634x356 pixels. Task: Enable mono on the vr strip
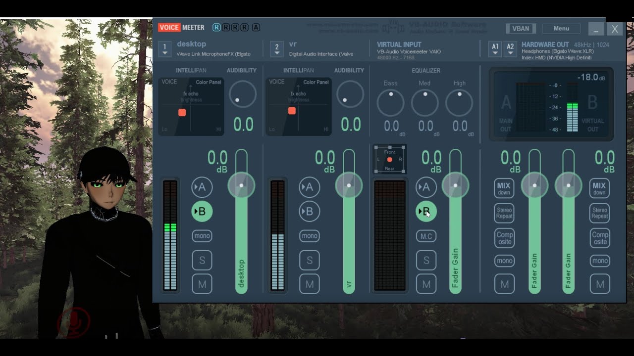(309, 236)
